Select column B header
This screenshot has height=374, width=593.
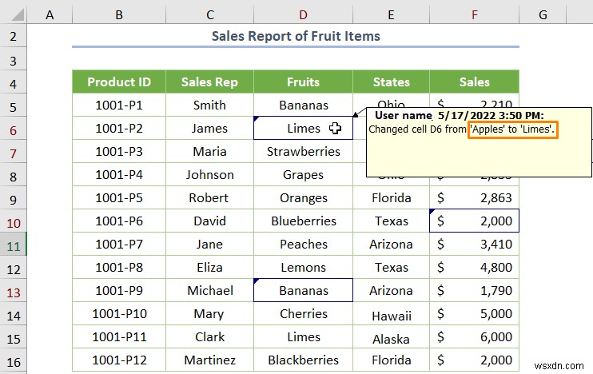[118, 14]
